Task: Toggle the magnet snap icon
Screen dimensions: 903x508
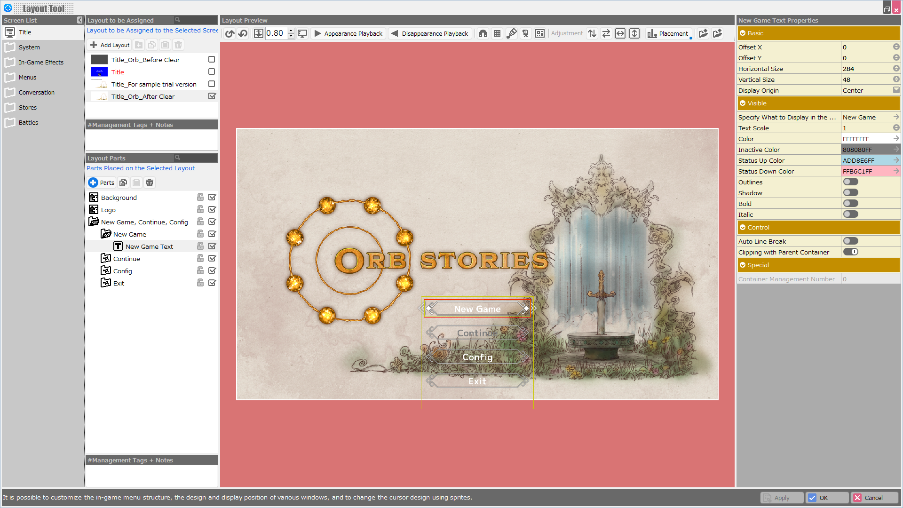Action: [483, 33]
